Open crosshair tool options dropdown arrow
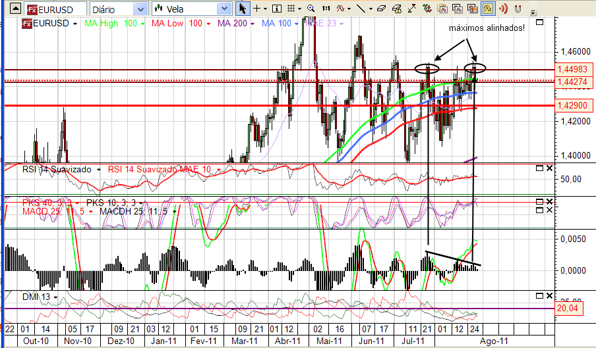 265,9
